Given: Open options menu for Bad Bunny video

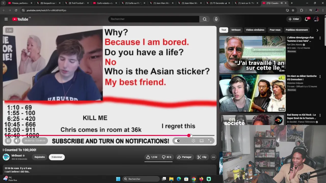Looking at the screenshot, I should (x=320, y=115).
